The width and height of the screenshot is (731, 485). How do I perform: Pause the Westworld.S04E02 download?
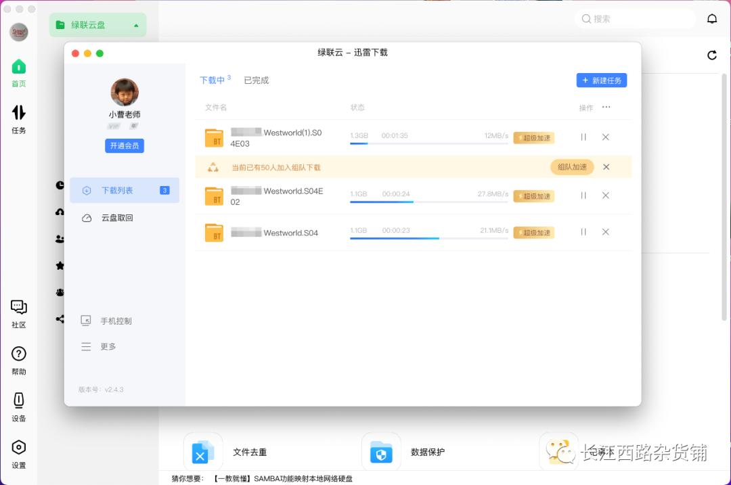[x=583, y=195]
